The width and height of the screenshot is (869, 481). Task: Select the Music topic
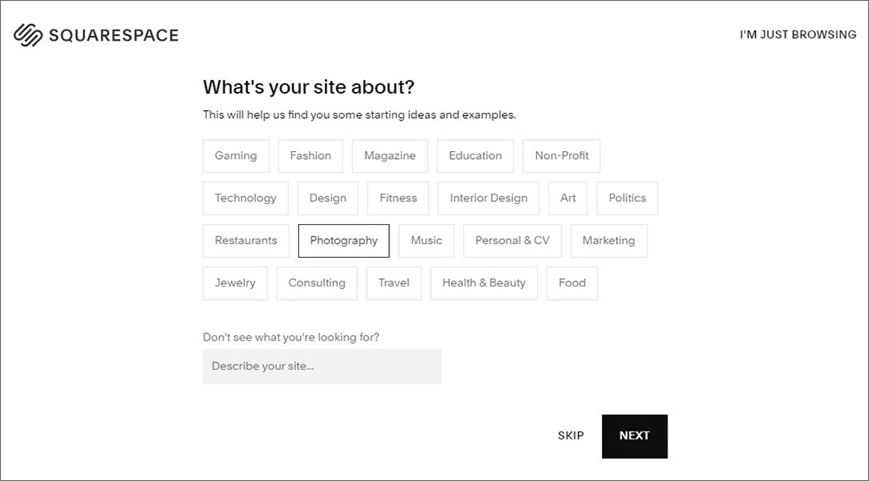(426, 240)
